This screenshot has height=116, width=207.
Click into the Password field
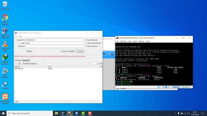[55, 46]
